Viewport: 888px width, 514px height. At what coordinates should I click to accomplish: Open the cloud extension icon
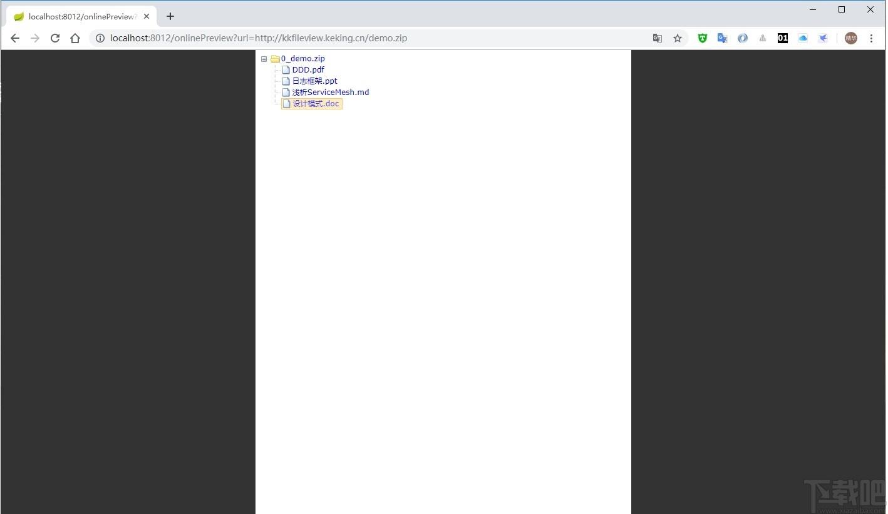[803, 38]
